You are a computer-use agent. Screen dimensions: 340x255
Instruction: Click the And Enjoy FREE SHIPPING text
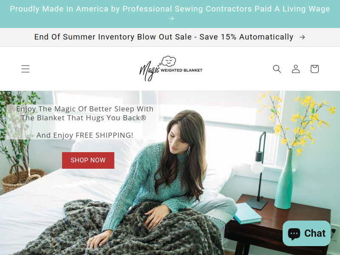coord(85,135)
